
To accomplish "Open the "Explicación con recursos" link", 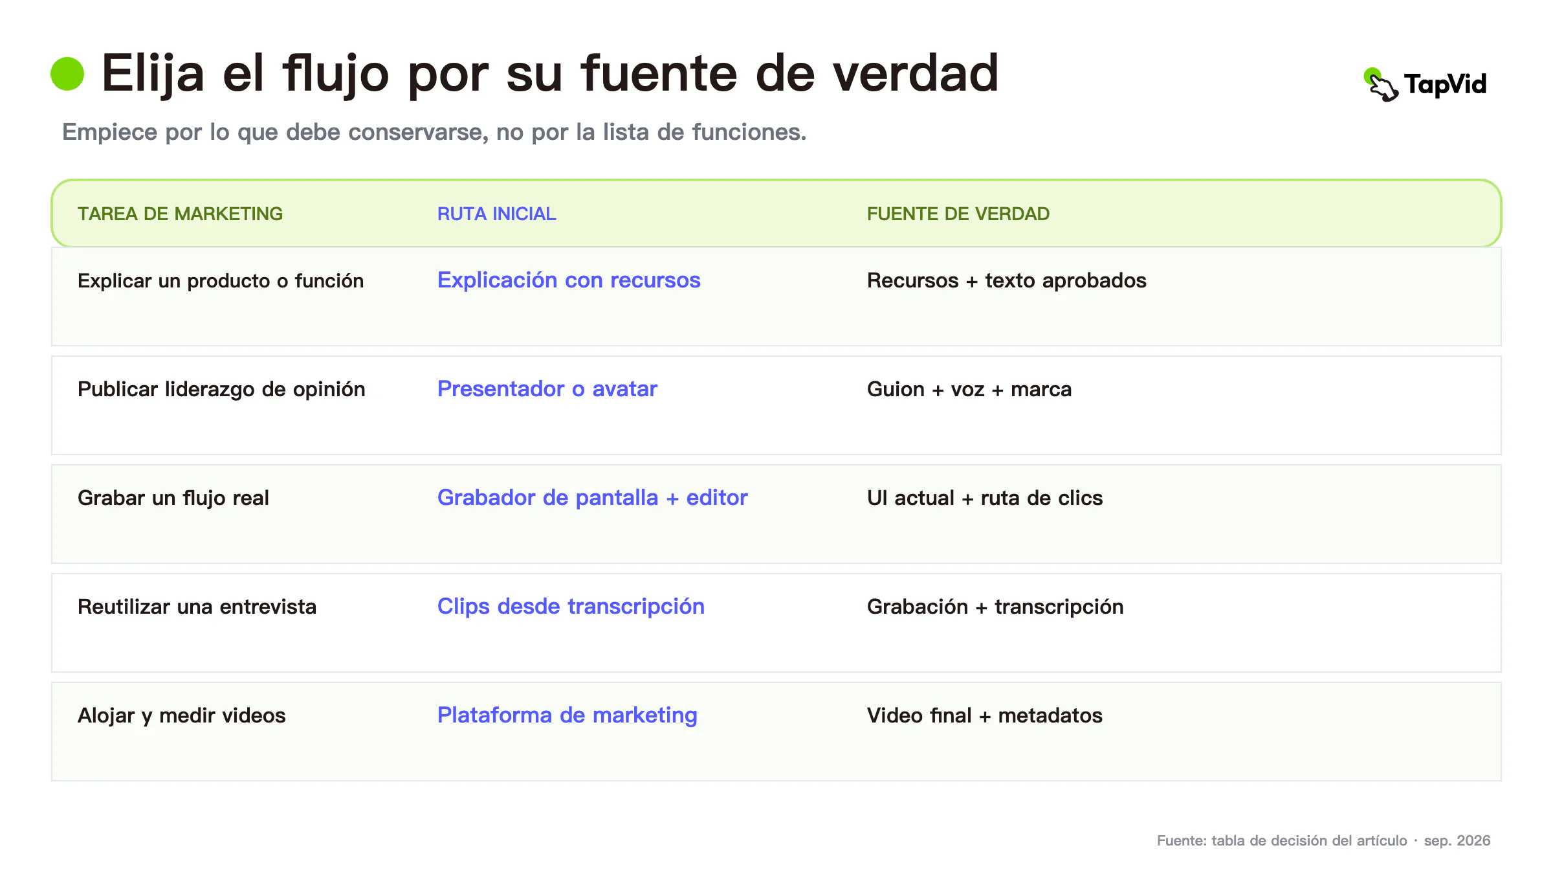I will coord(569,280).
